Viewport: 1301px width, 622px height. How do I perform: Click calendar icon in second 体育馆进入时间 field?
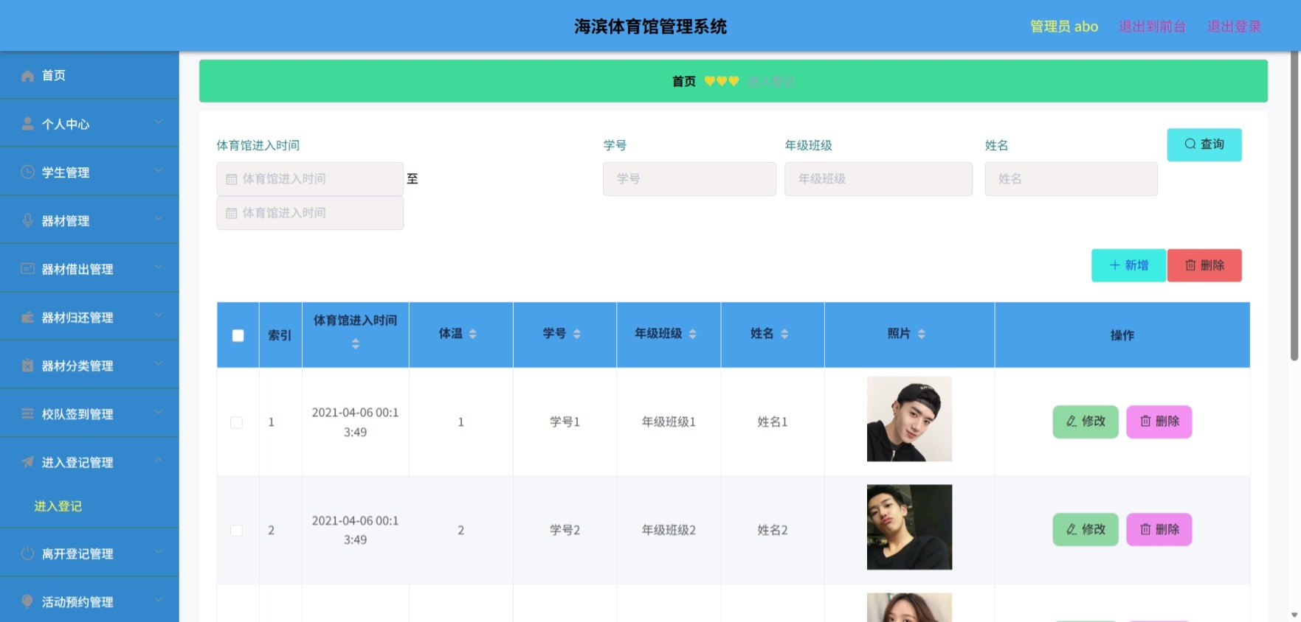(231, 213)
